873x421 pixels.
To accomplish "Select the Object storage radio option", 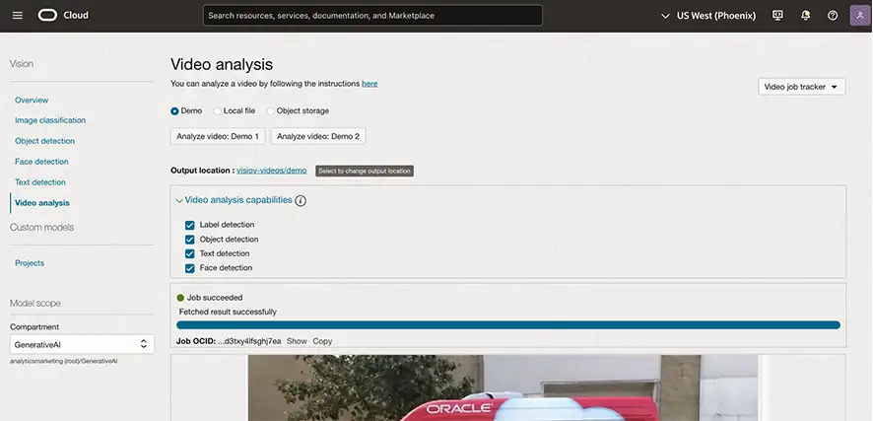I will pos(271,111).
